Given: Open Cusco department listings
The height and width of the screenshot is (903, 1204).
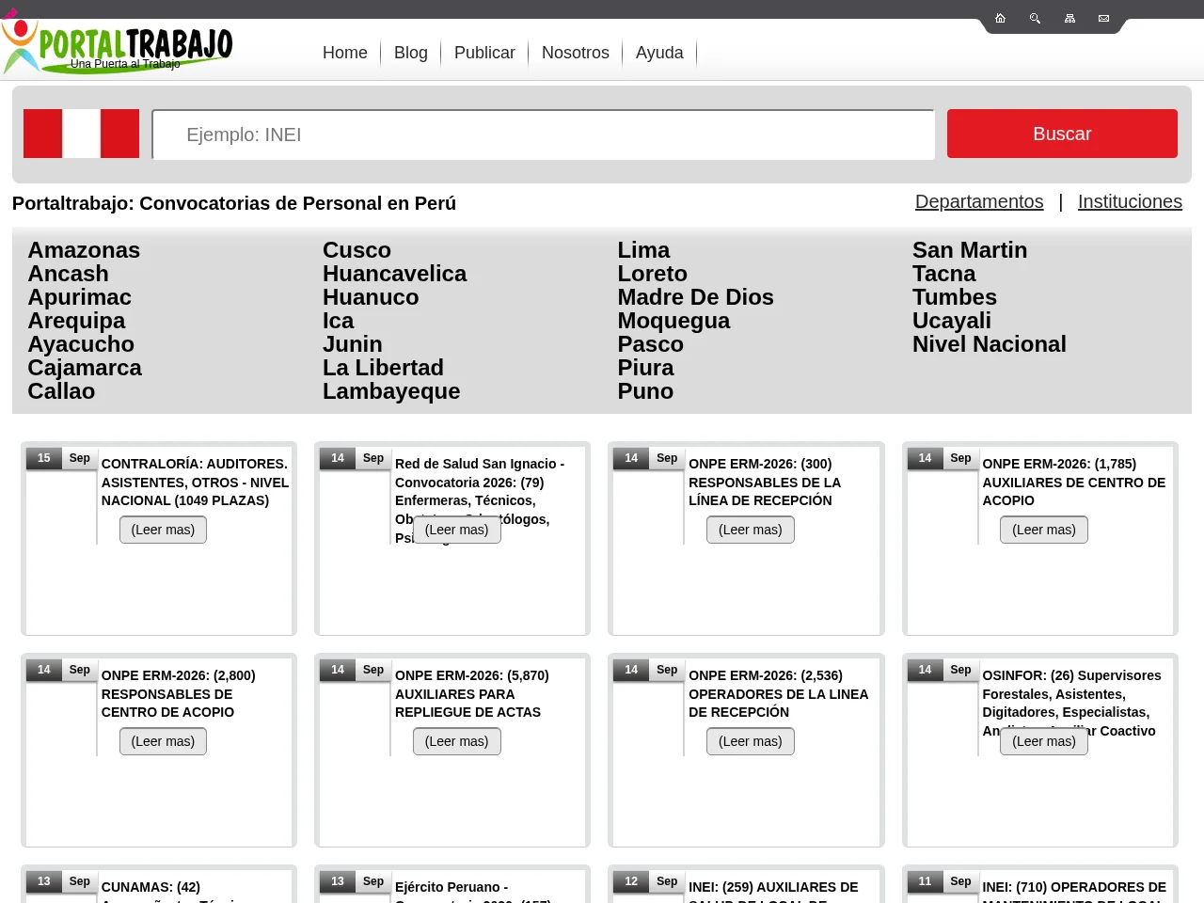Looking at the screenshot, I should 356,250.
